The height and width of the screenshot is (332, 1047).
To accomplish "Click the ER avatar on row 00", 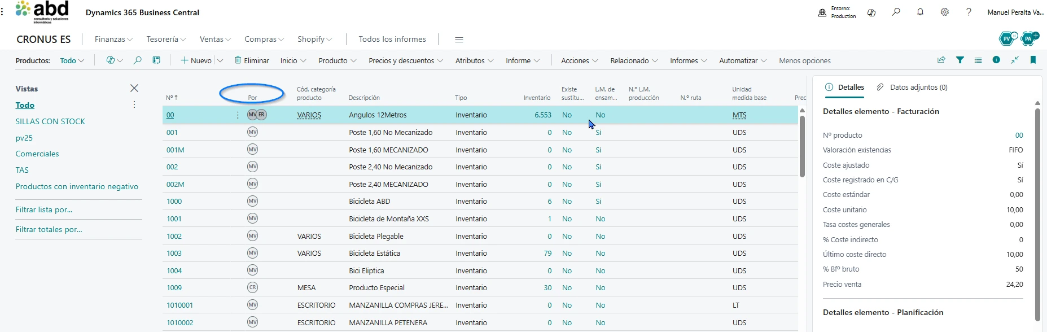I will (262, 115).
